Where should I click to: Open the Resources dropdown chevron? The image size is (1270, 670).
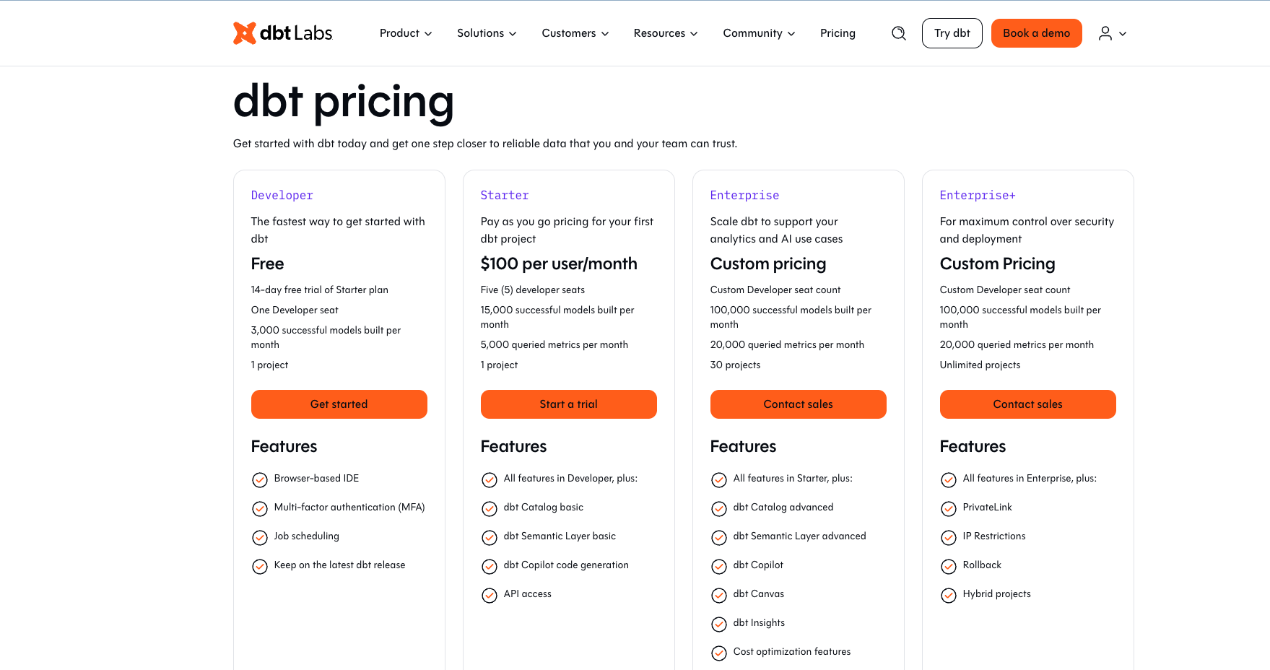pos(694,33)
